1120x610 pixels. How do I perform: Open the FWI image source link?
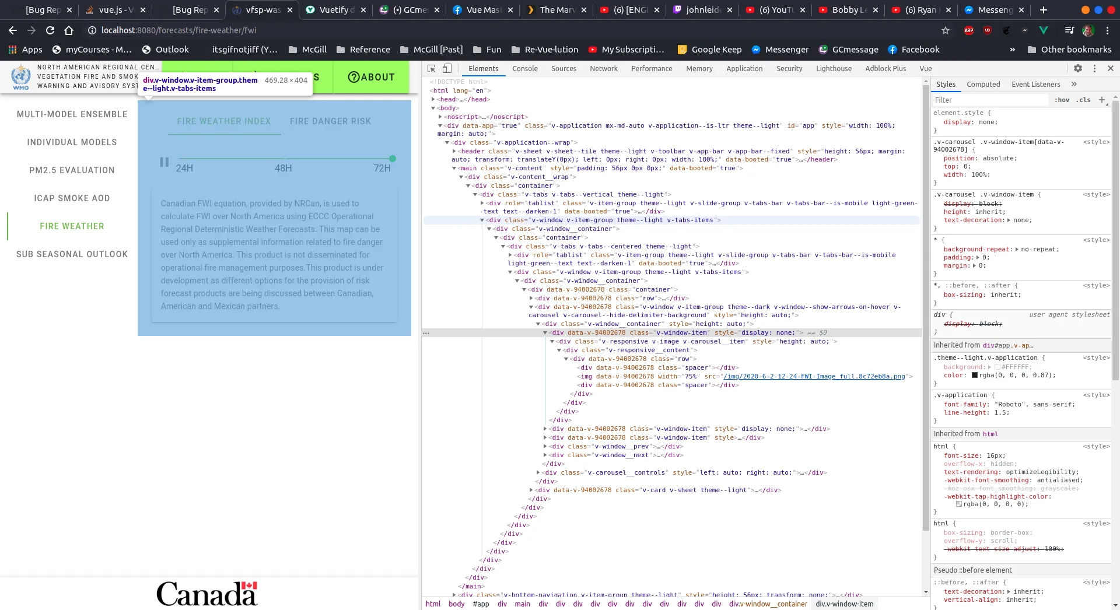click(814, 376)
